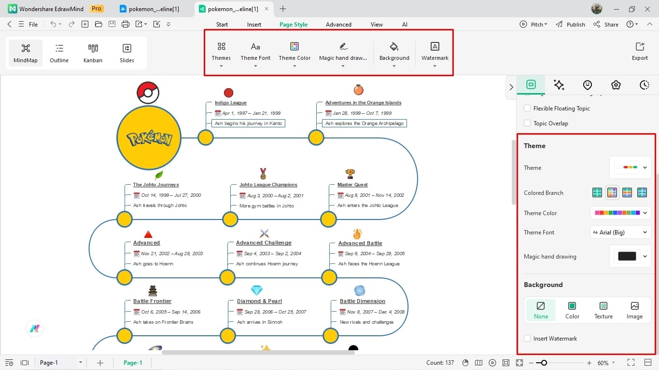Choose the last Colored Branch style
Image resolution: width=659 pixels, height=370 pixels.
642,193
